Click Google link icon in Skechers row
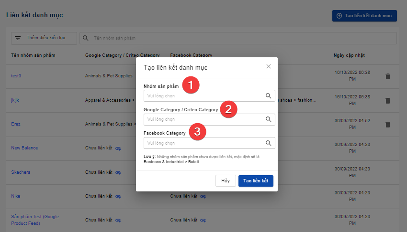The width and height of the screenshot is (407, 232). pos(118,172)
